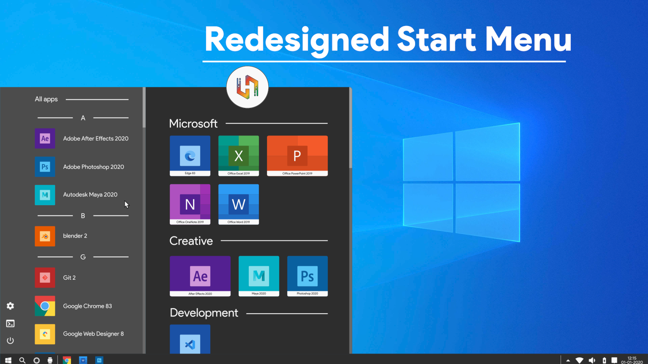This screenshot has width=648, height=364.
Task: Switch to Word from the taskbar
Action: coord(83,360)
